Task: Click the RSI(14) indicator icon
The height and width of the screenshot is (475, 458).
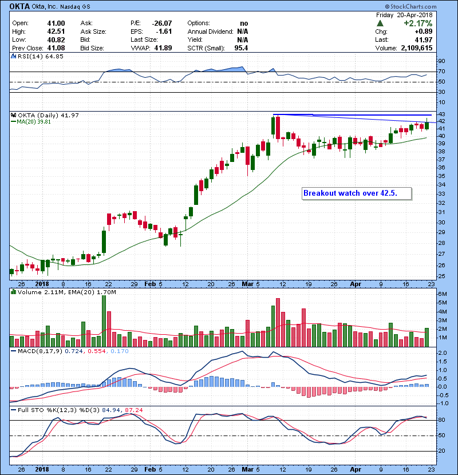Action: [13, 56]
